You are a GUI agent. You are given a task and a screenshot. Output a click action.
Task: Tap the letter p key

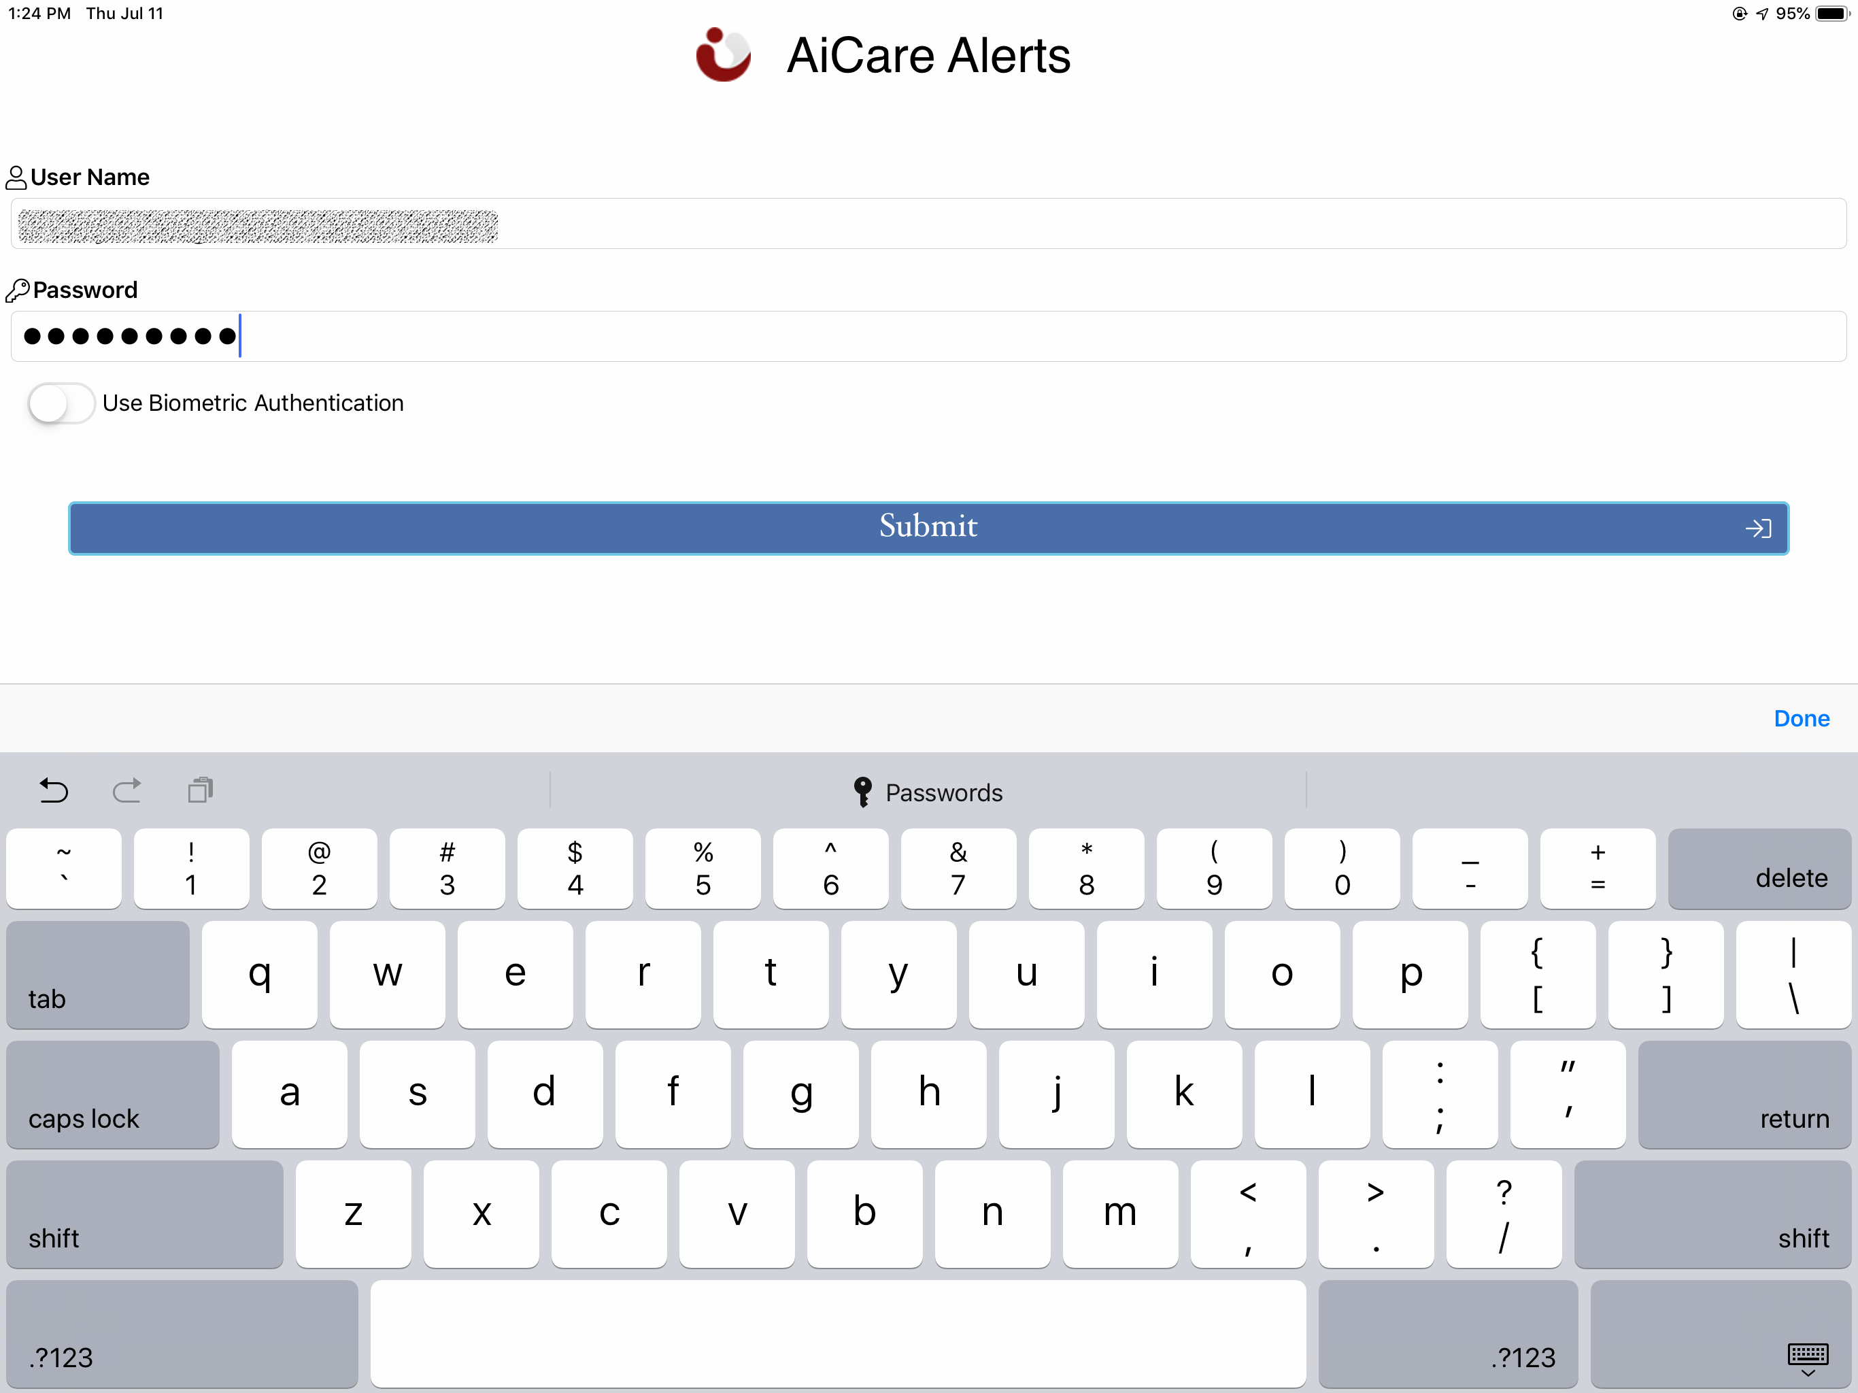click(x=1411, y=975)
